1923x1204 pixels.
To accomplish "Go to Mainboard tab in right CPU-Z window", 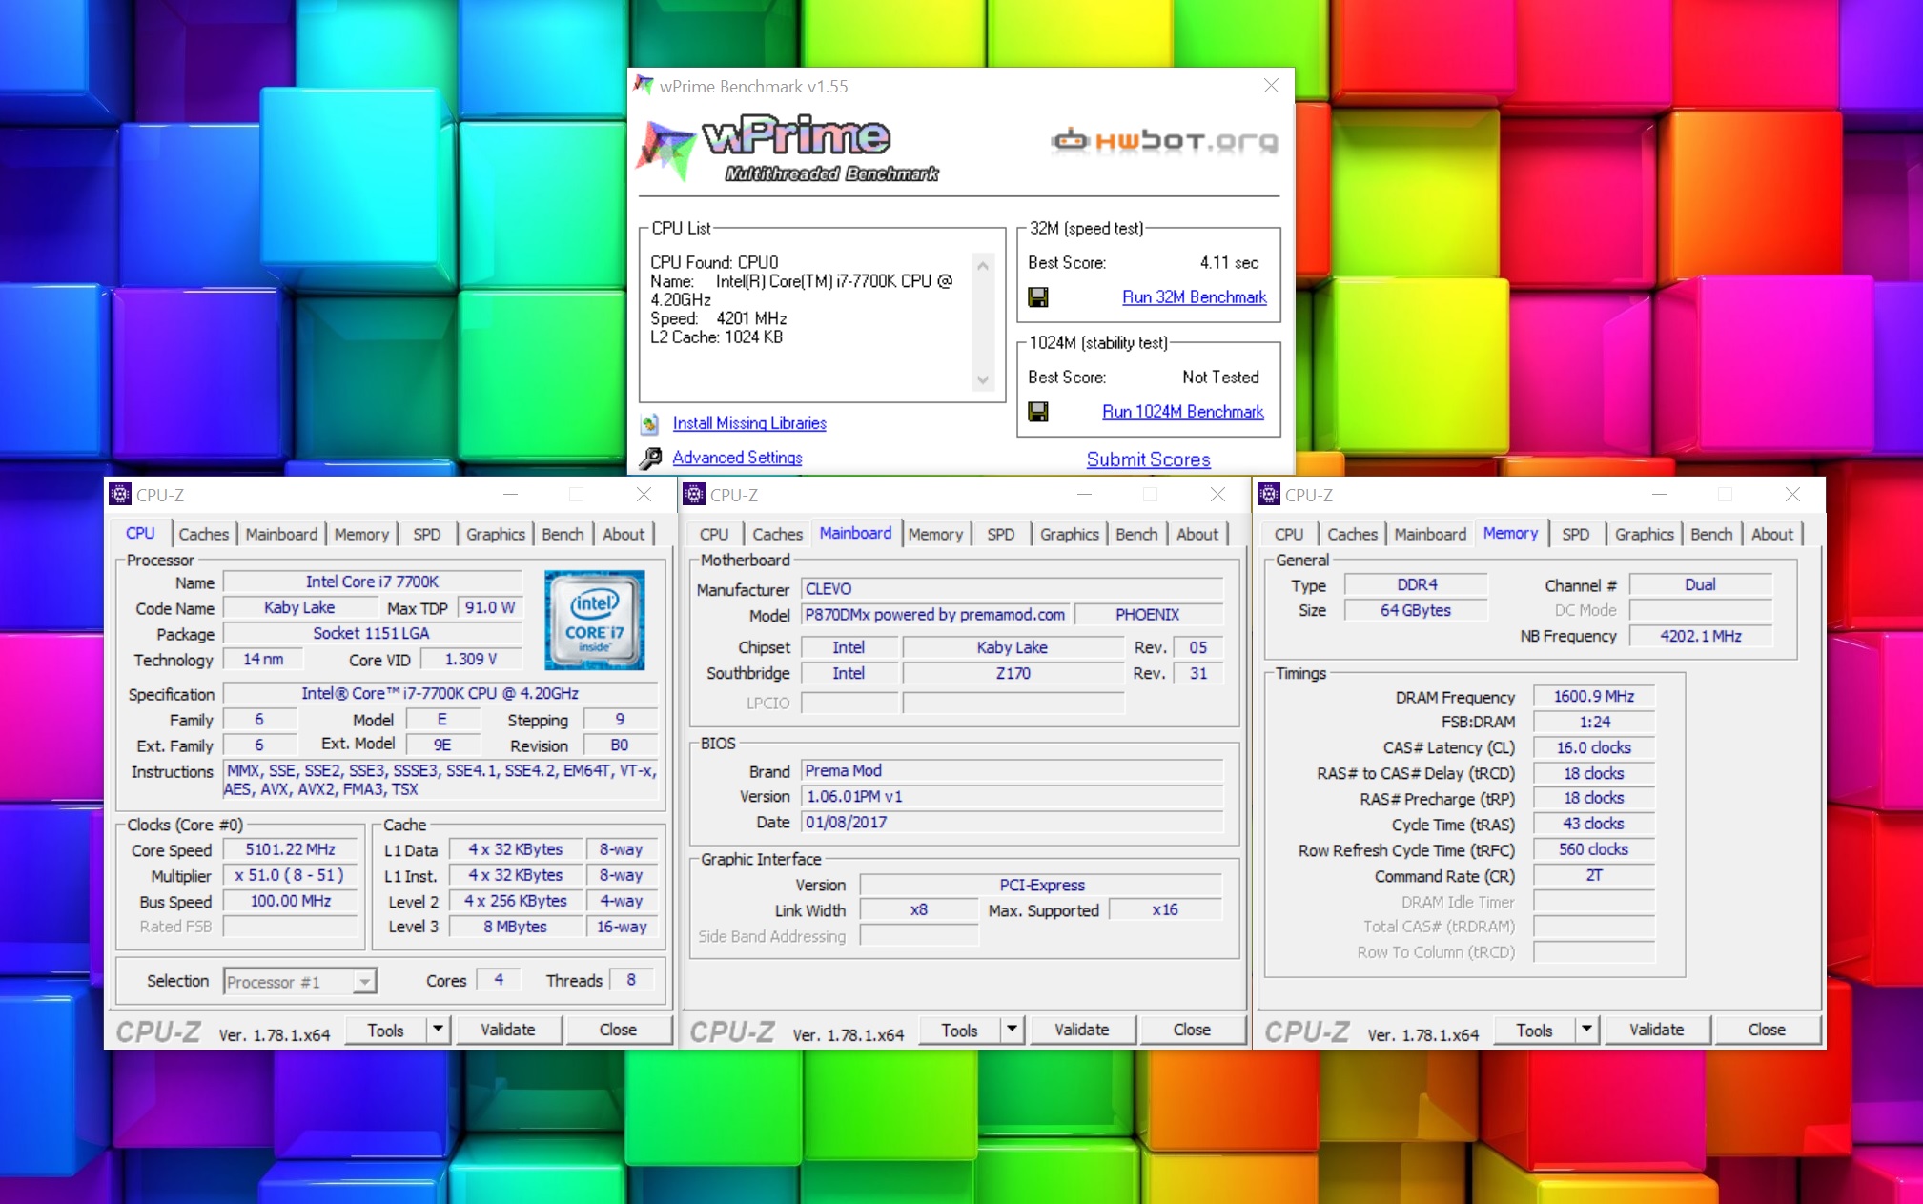I will pos(1430,535).
